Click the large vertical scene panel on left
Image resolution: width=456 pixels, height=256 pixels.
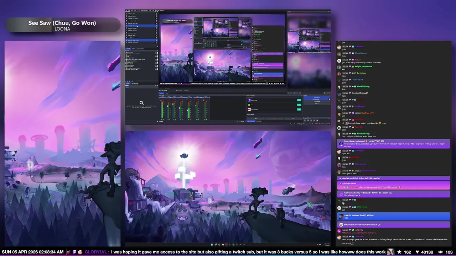(x=62, y=143)
